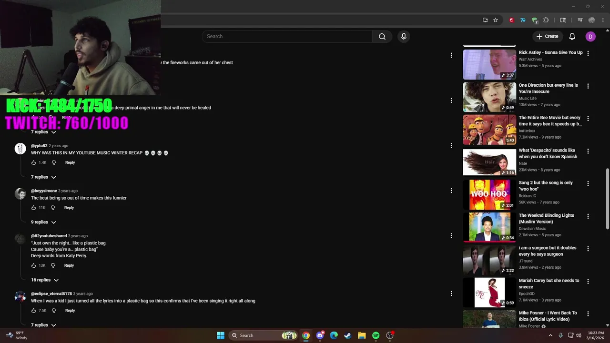Open options for One Direction video
Viewport: 610px width, 343px height.
click(x=588, y=86)
